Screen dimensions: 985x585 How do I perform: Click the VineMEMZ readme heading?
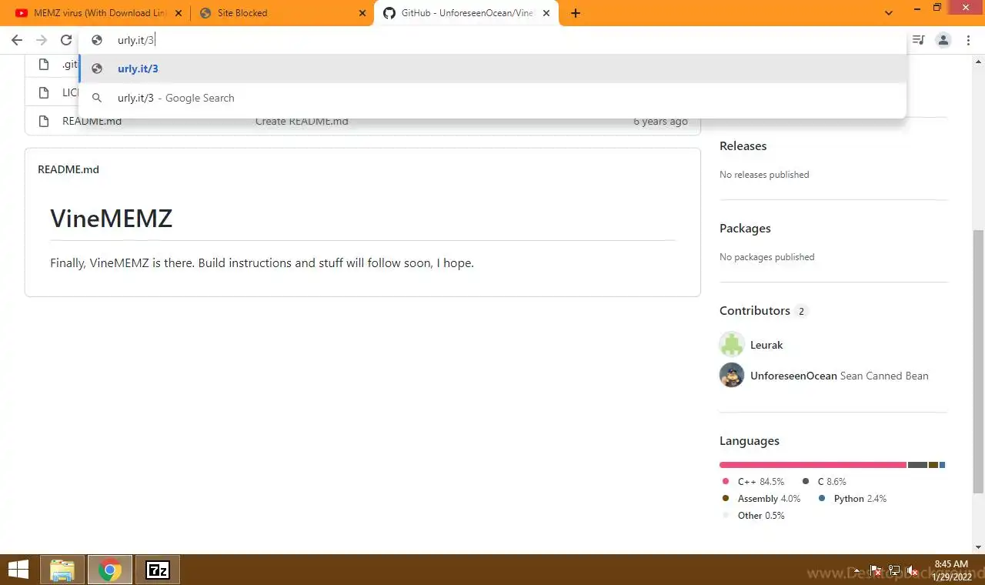pyautogui.click(x=112, y=219)
